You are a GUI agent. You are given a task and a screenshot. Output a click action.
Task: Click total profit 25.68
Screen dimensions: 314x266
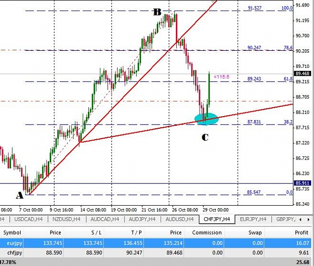303,262
